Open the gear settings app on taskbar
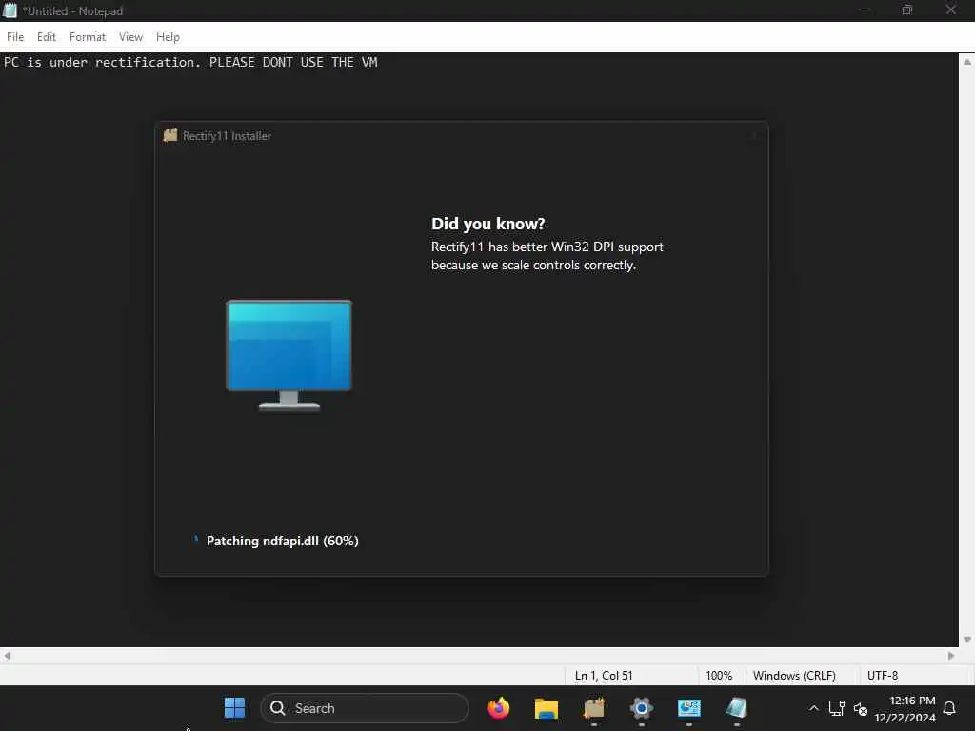 click(x=641, y=708)
